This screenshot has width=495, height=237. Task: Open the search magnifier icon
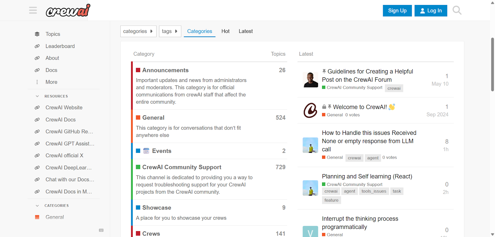click(x=457, y=11)
